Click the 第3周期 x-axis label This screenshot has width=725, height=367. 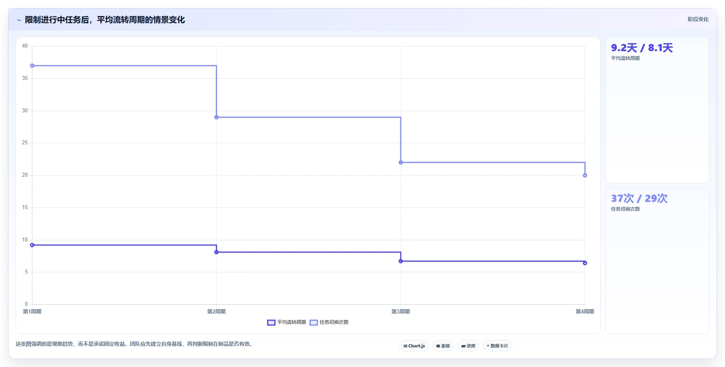pyautogui.click(x=400, y=311)
